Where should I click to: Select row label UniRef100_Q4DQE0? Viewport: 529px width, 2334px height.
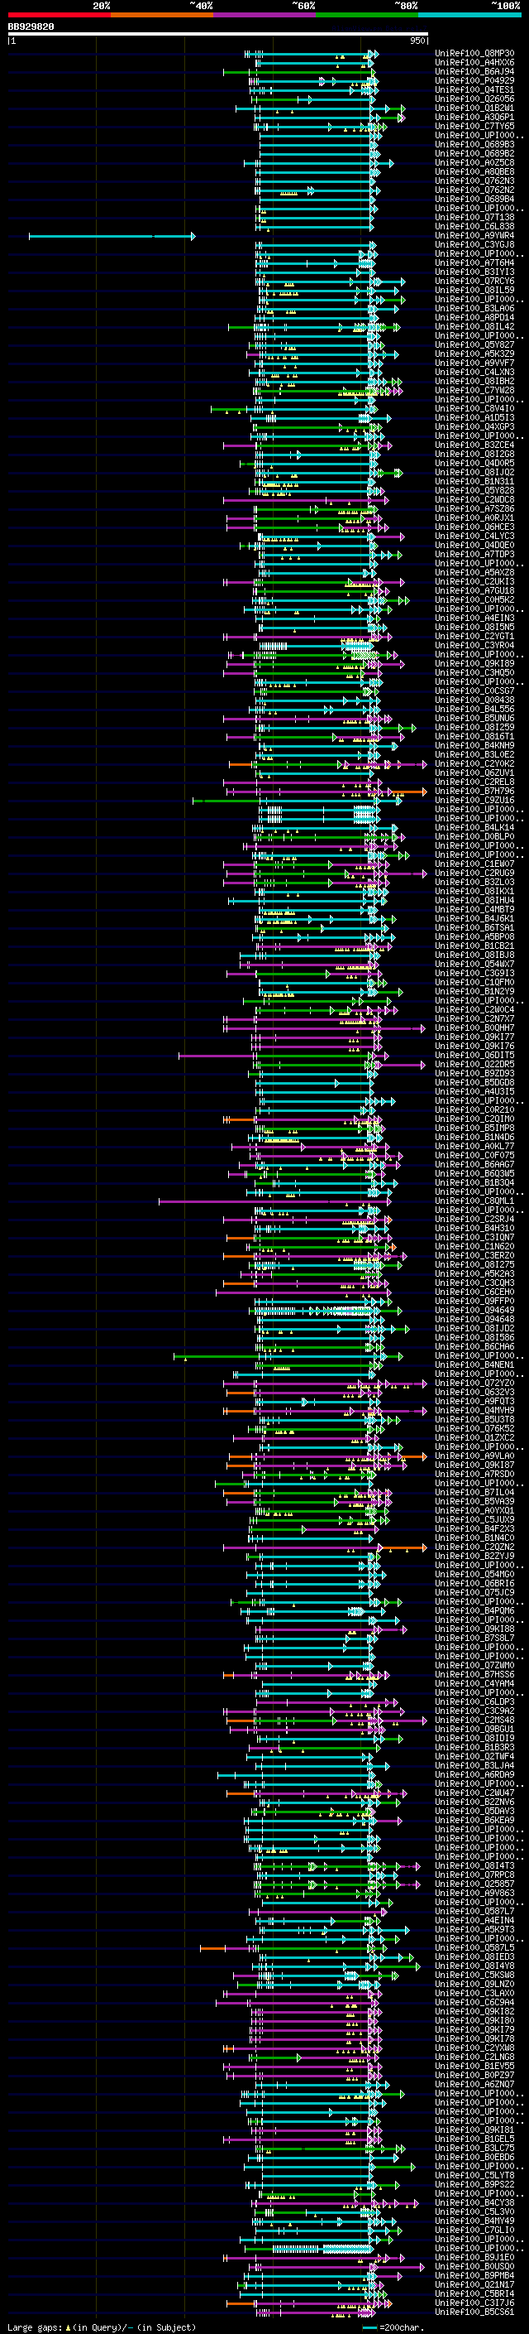click(474, 546)
